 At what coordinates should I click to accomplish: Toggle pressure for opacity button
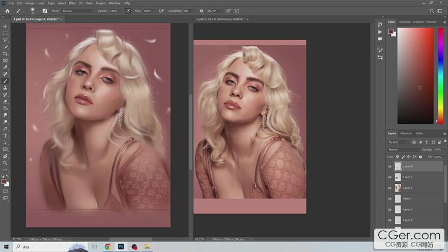tap(128, 11)
